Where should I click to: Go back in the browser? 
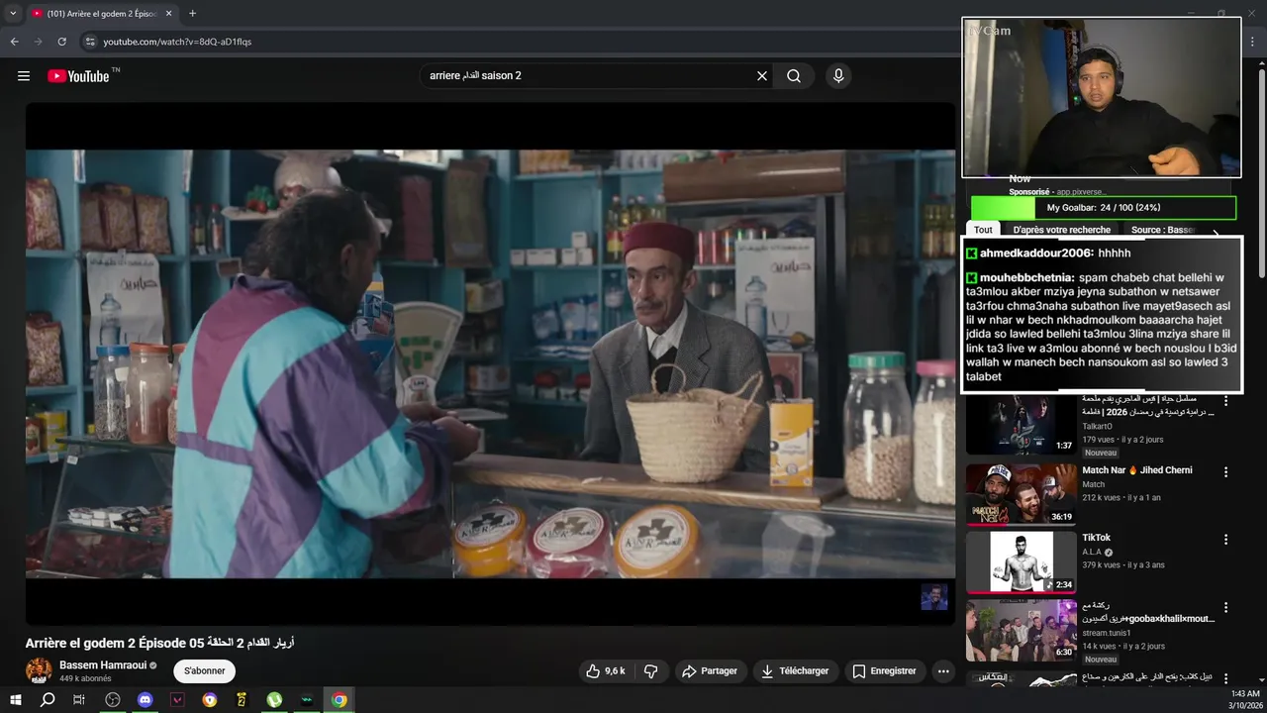click(14, 42)
